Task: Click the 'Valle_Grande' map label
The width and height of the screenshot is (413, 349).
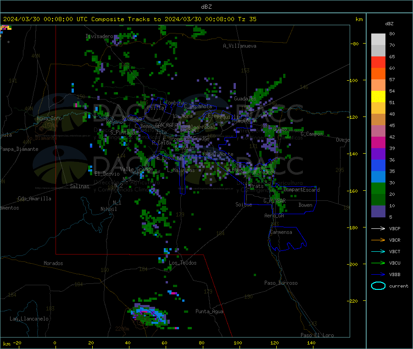Action: click(136, 169)
